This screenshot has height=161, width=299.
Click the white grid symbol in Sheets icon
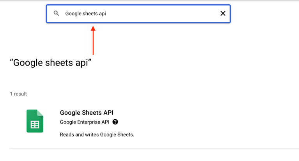(x=35, y=125)
